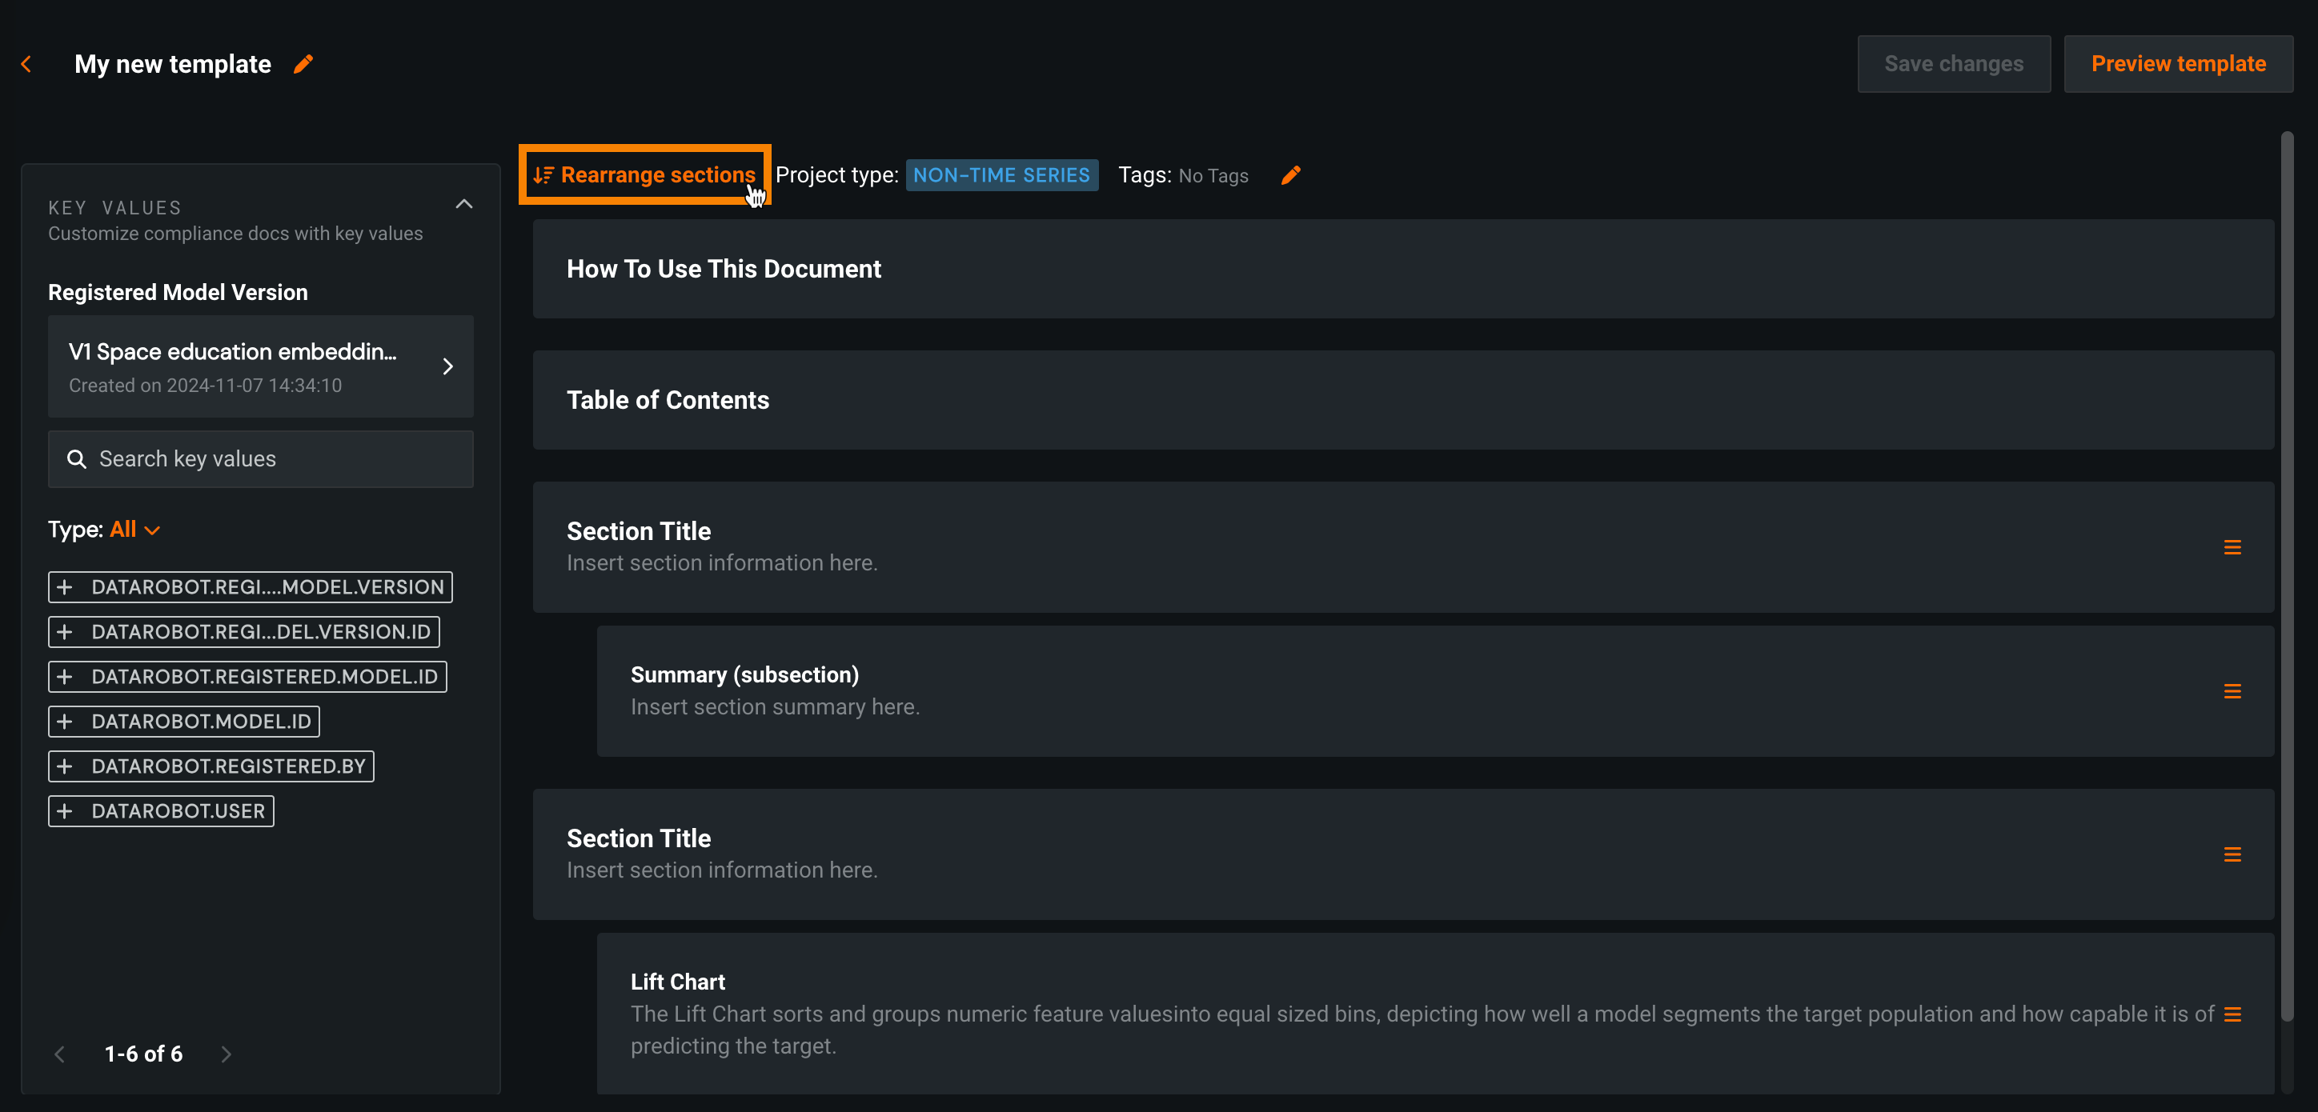Open the Type All filter dropdown
Screen dimensions: 2318x1112
tap(135, 529)
